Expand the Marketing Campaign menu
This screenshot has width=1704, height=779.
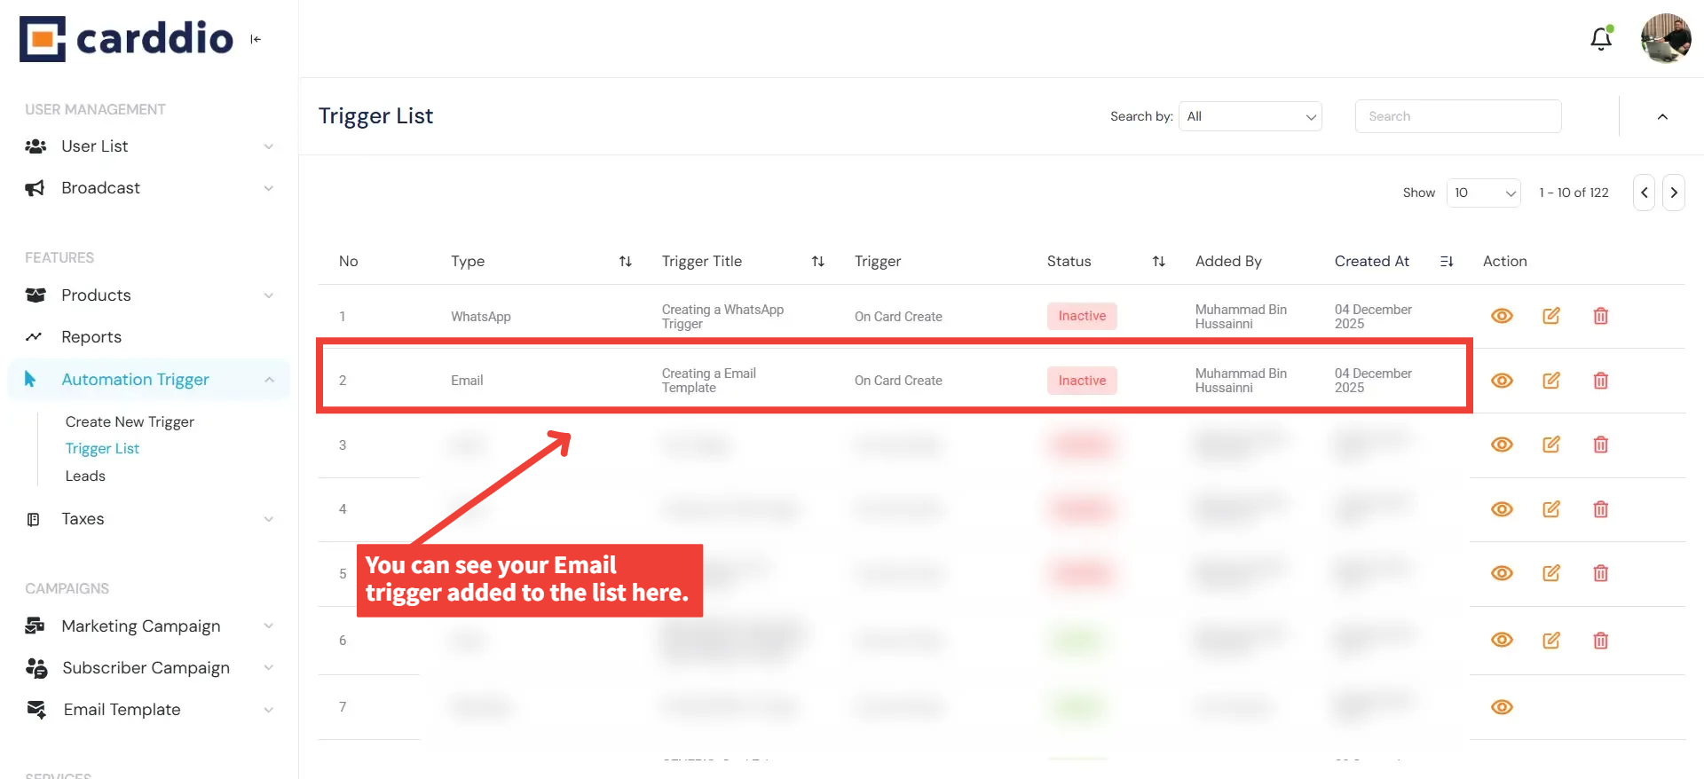pos(149,626)
